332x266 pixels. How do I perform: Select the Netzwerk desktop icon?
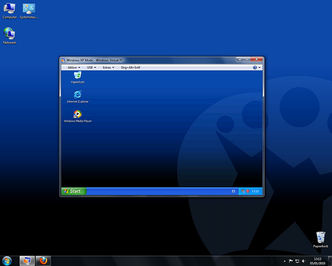point(9,33)
